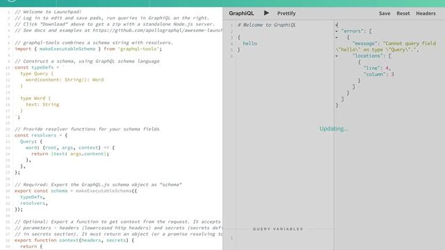Click the "resolvers," argument on line 32

(34, 203)
